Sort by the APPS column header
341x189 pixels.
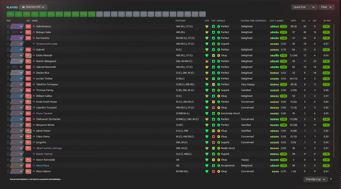(x=293, y=21)
